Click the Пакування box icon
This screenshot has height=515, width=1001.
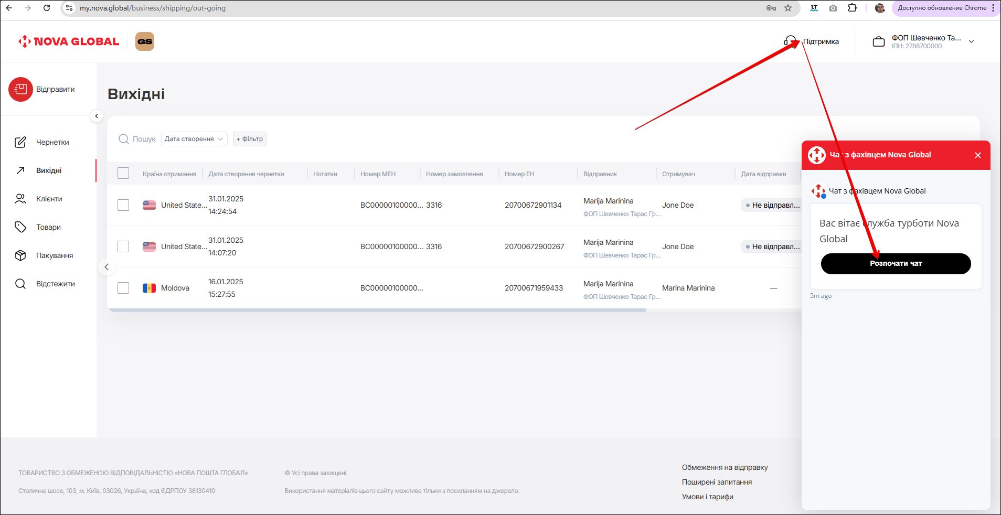click(20, 255)
